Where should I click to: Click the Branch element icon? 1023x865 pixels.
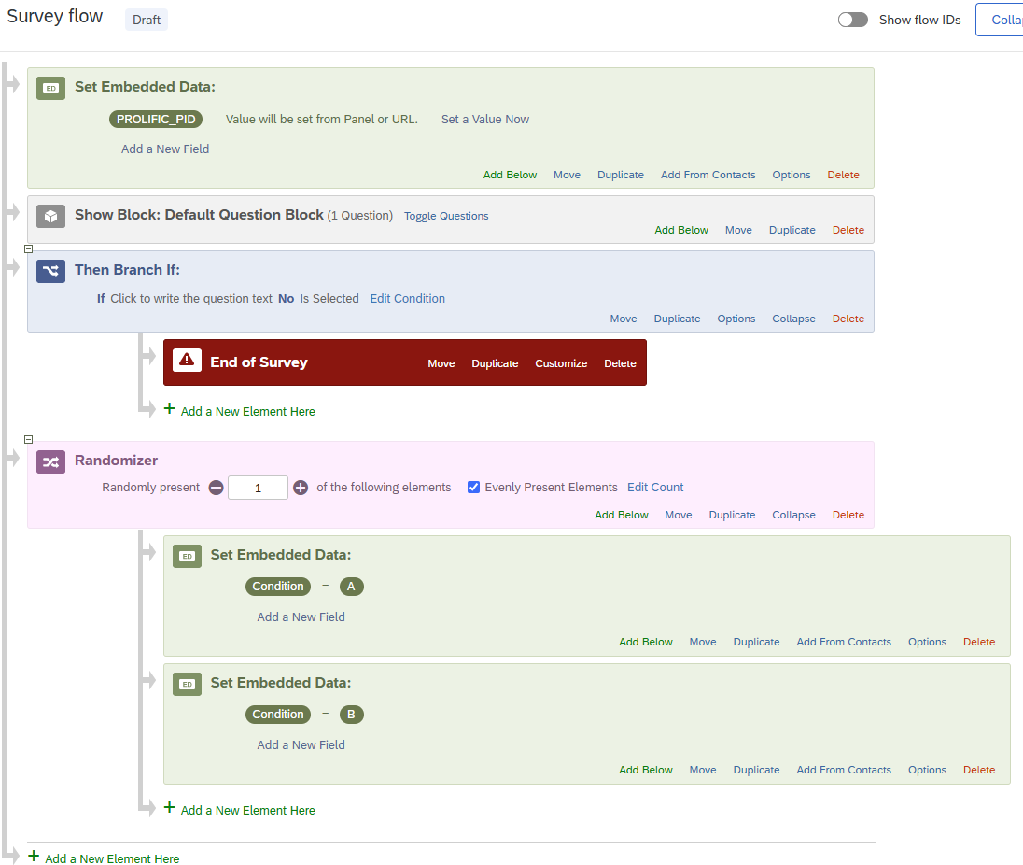click(51, 271)
